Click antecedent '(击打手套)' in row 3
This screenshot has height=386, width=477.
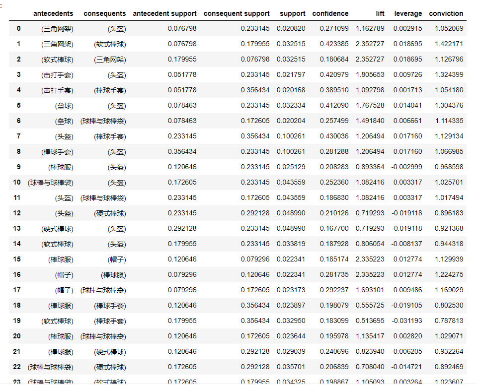(x=57, y=75)
